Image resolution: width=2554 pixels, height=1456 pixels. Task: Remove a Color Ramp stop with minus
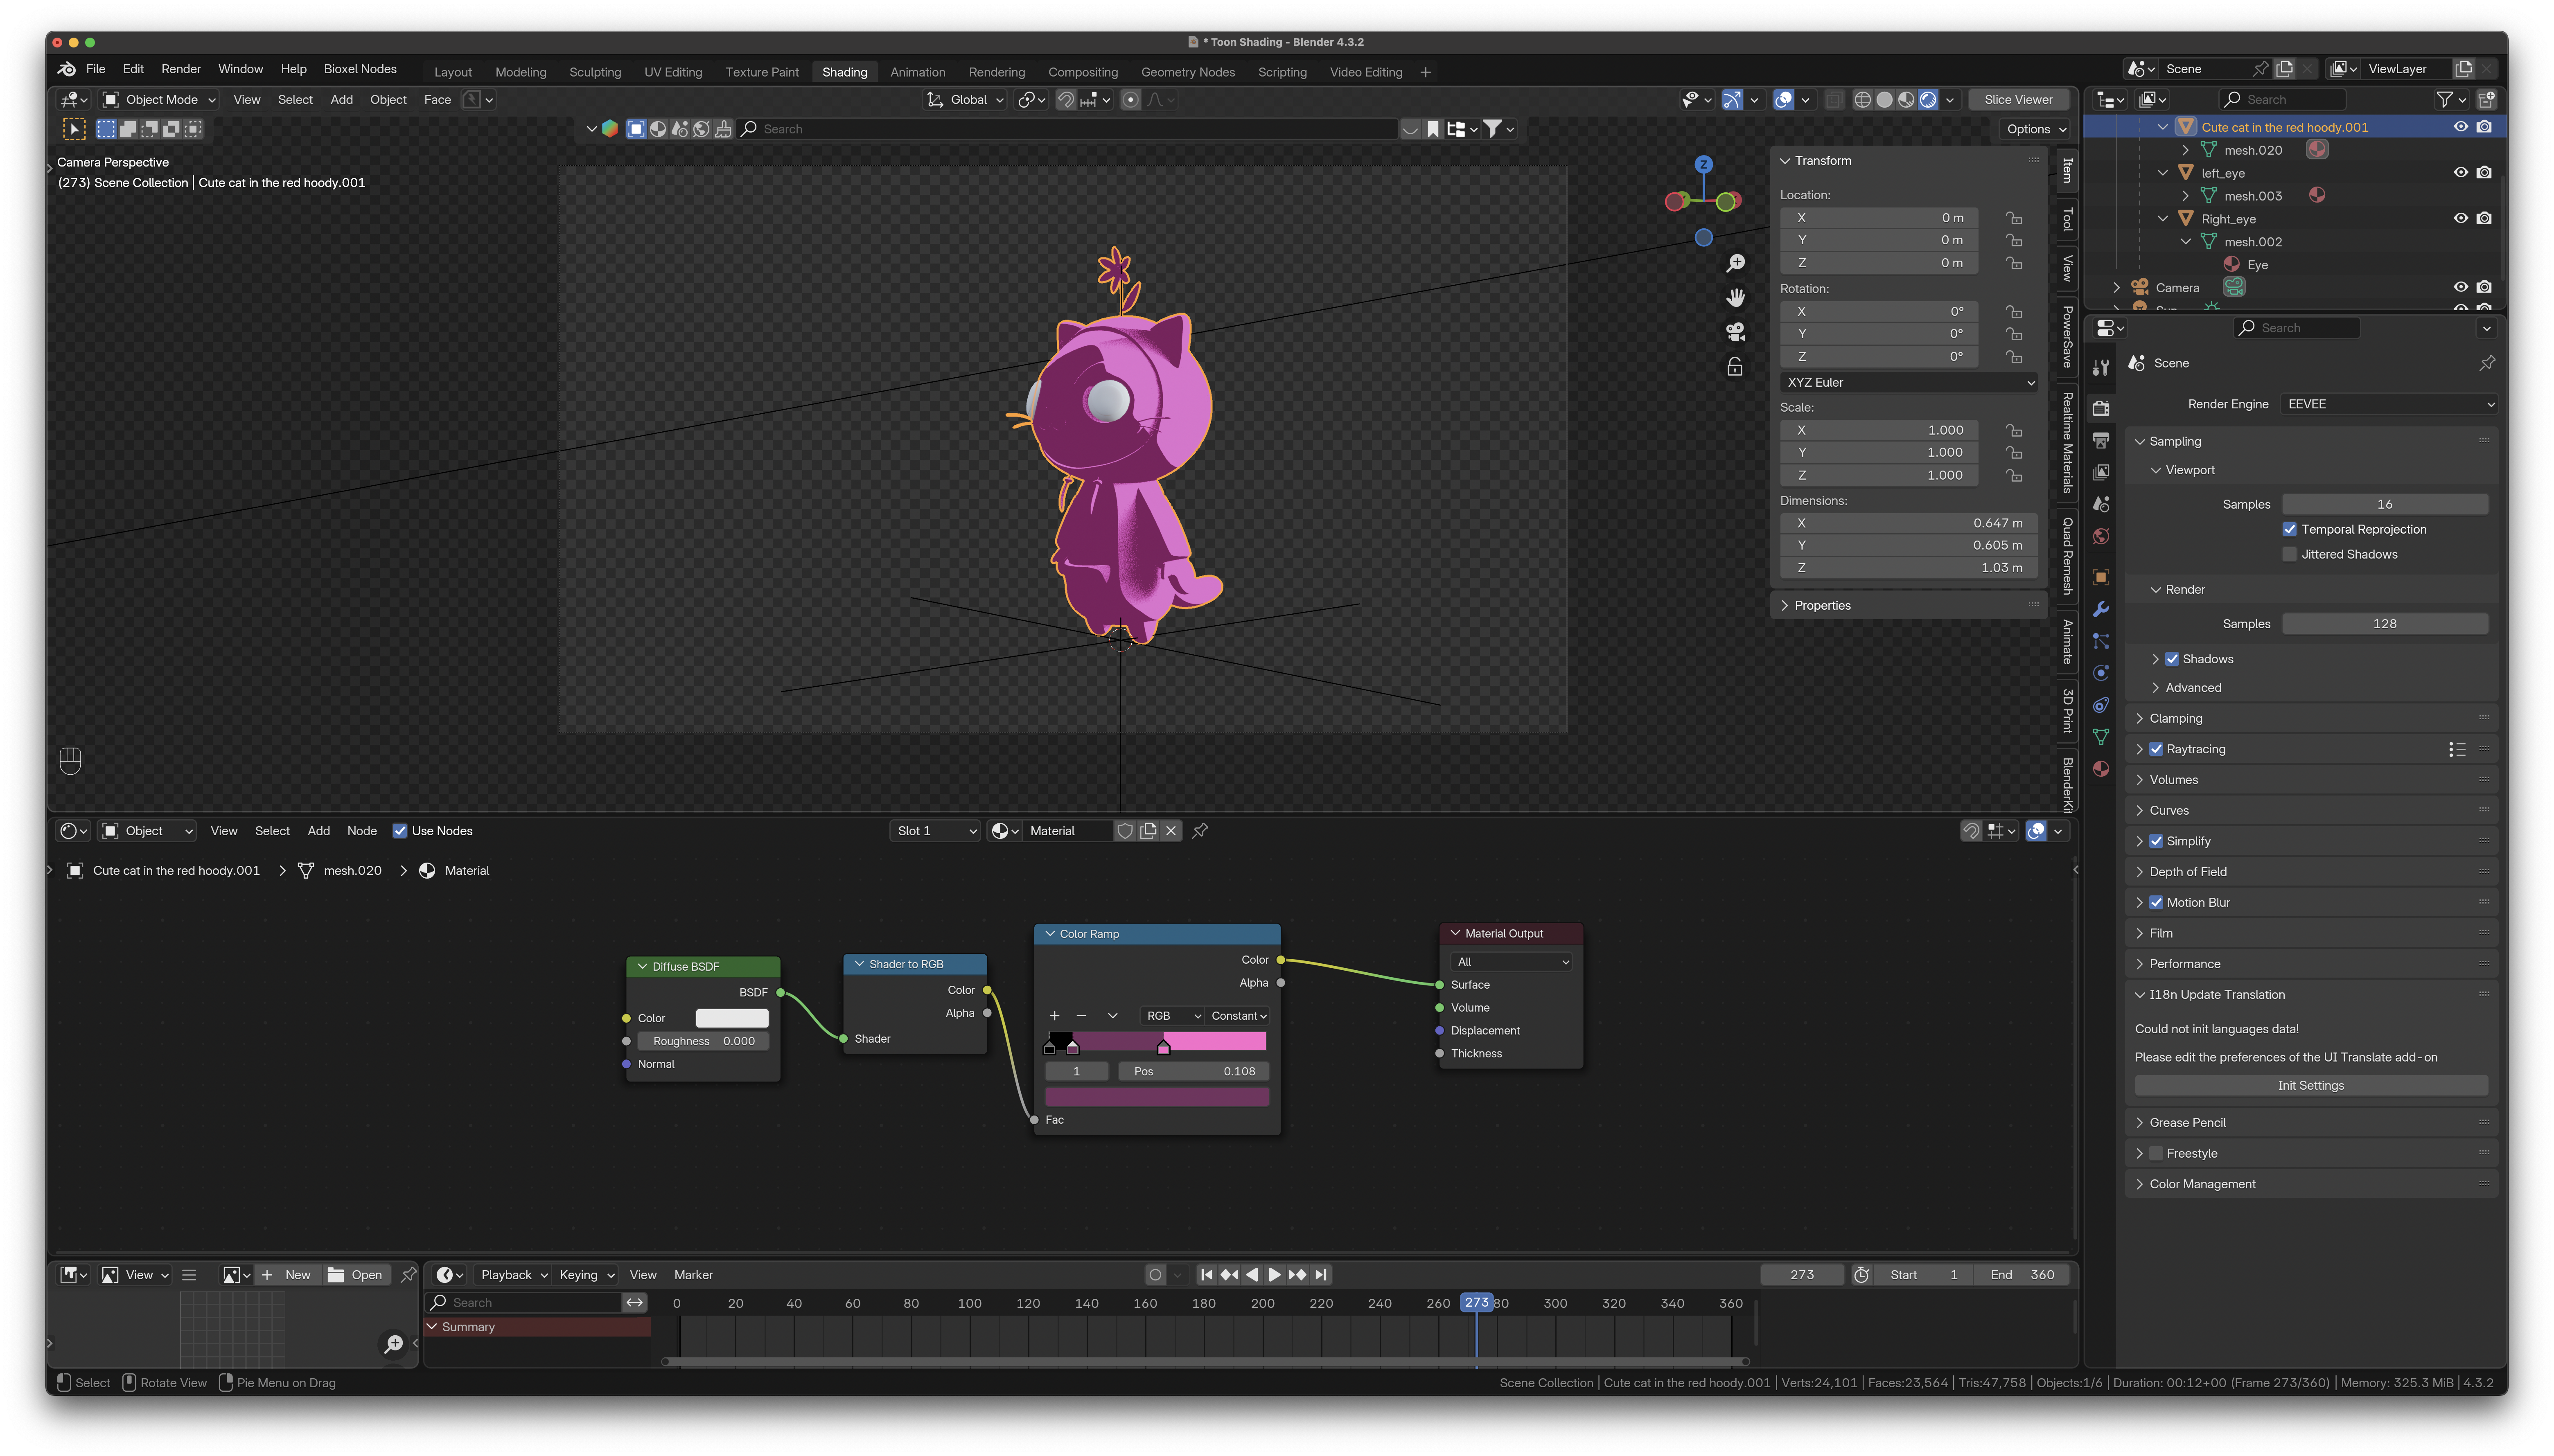click(1081, 1016)
